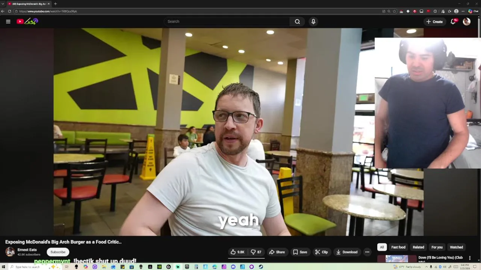Image resolution: width=481 pixels, height=270 pixels.
Task: Go to YouTube home via logo
Action: click(27, 21)
